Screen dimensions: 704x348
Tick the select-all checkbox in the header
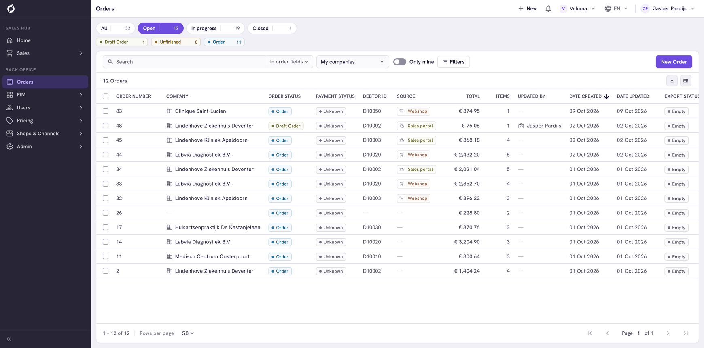point(106,96)
